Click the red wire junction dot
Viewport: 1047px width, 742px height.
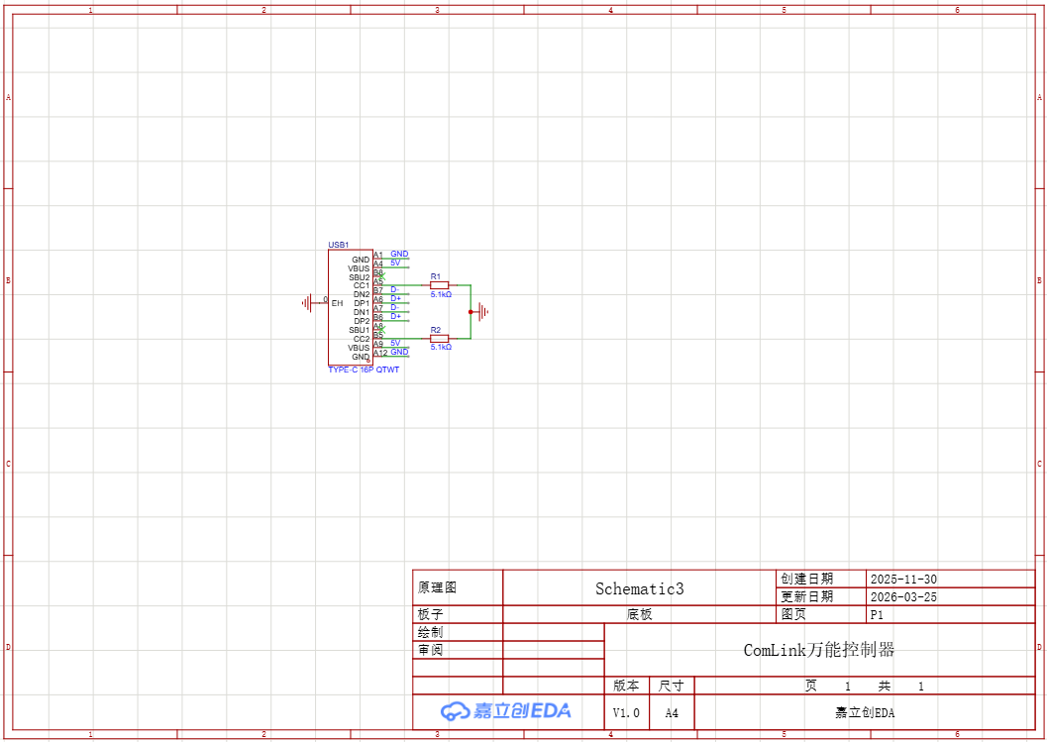pyautogui.click(x=471, y=312)
